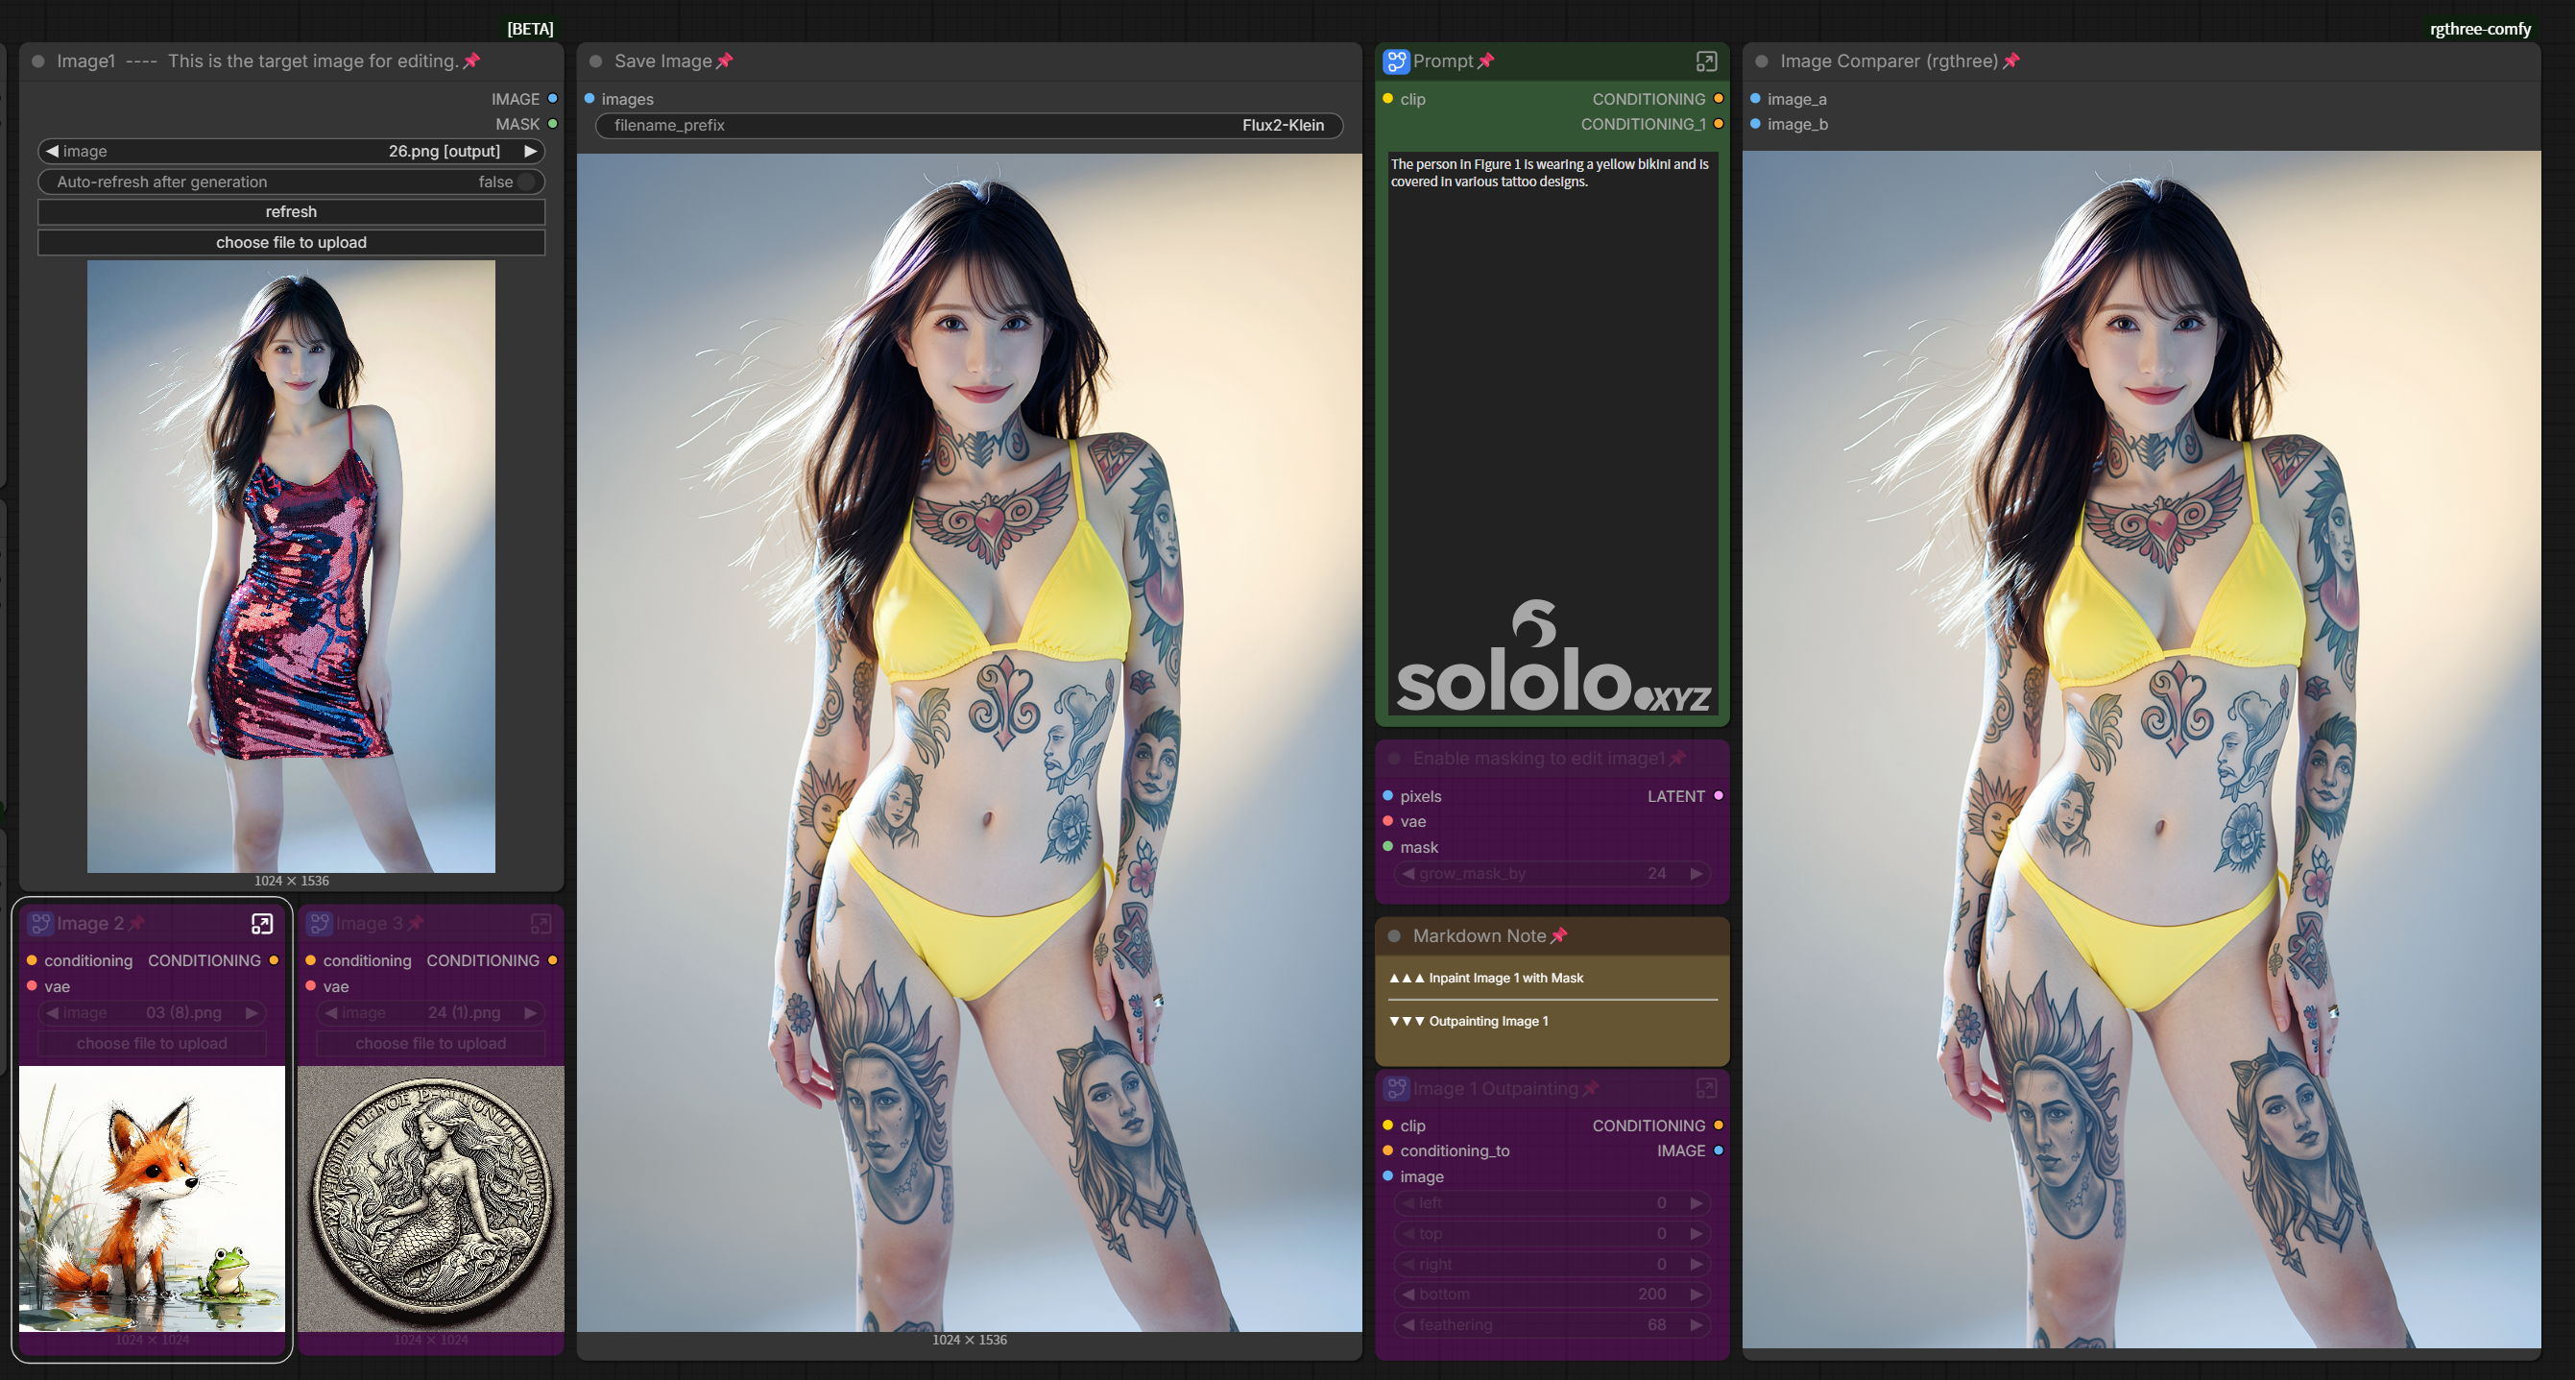Open the subgraph icon on Prompt node
This screenshot has width=2575, height=1380.
(x=1706, y=61)
